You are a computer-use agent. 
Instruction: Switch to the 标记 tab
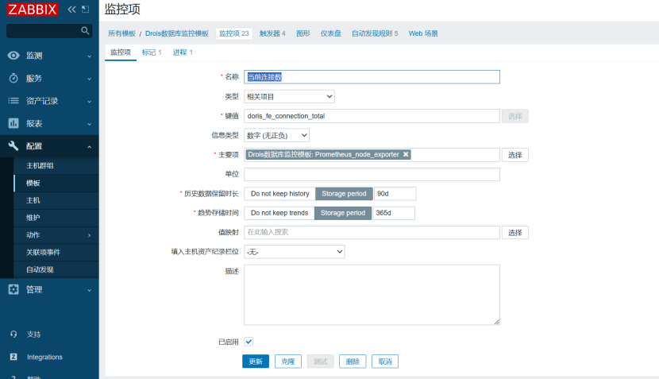point(152,52)
